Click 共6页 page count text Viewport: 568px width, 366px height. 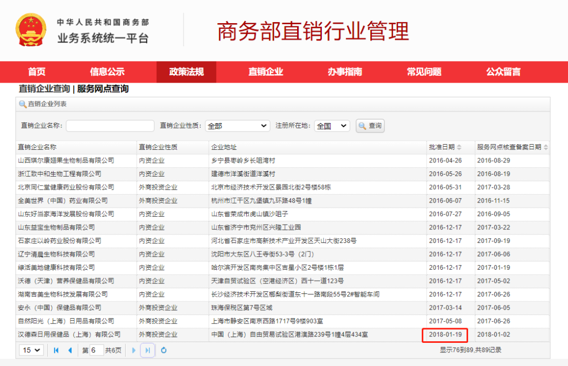pos(113,350)
